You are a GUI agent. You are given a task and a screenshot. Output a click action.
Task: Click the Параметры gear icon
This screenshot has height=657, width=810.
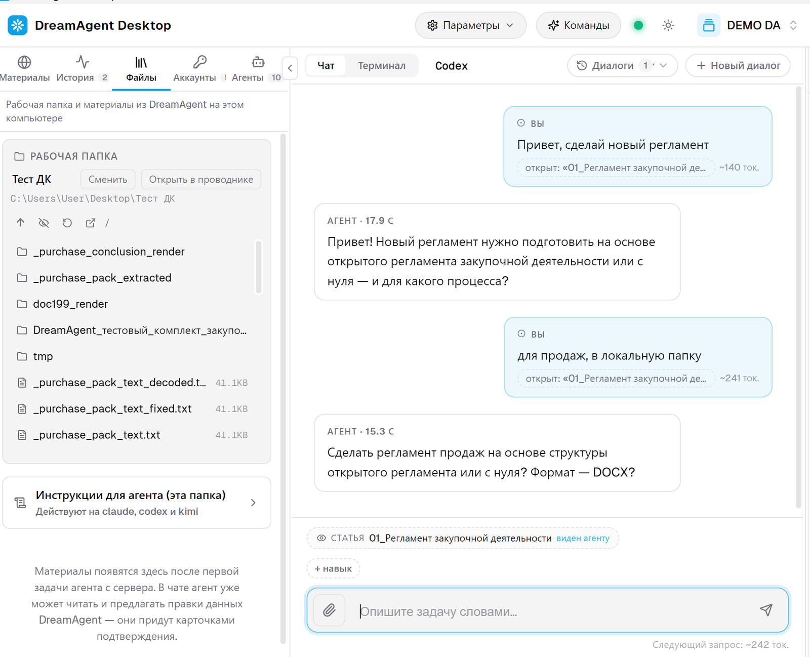(x=432, y=25)
